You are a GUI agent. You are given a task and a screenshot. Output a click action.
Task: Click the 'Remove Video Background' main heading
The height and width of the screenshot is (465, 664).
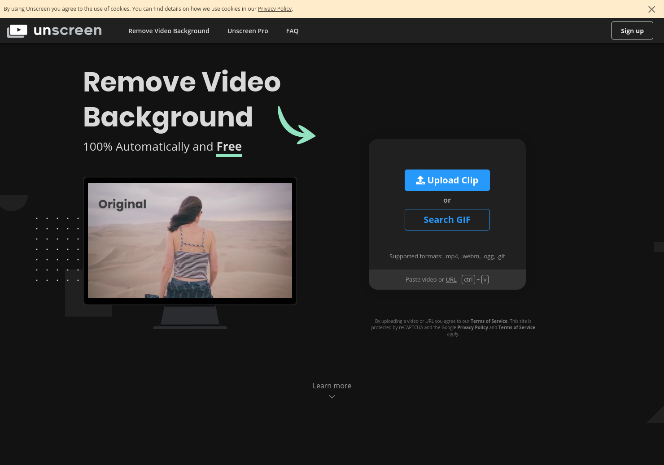click(182, 100)
